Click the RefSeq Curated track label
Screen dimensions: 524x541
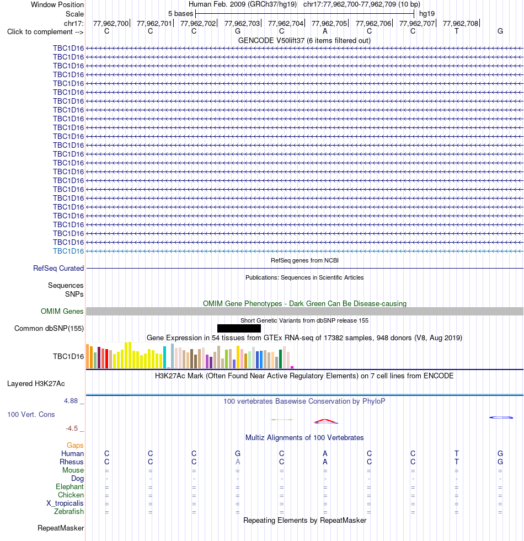coord(58,268)
